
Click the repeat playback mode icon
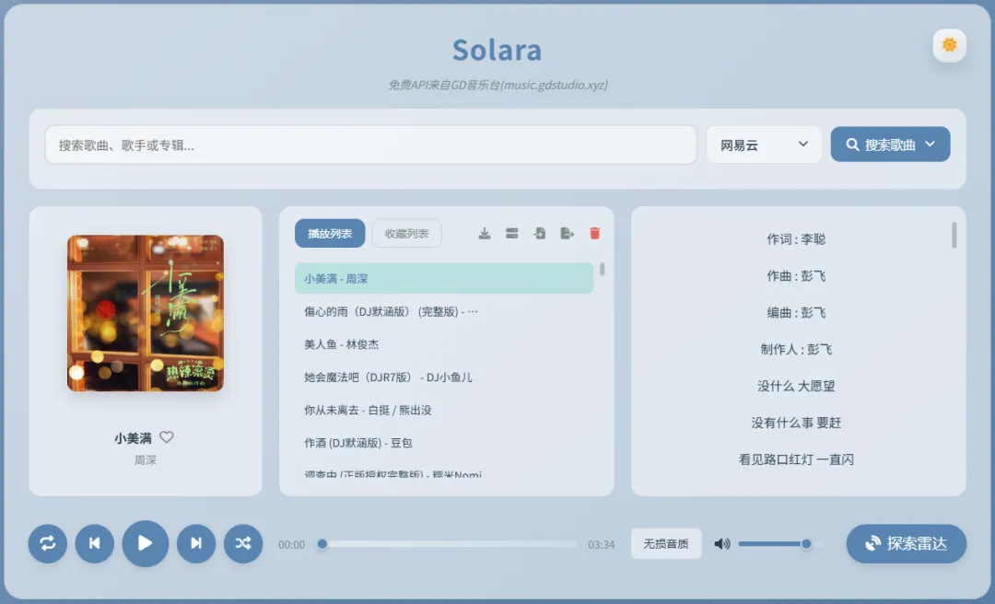tap(47, 543)
